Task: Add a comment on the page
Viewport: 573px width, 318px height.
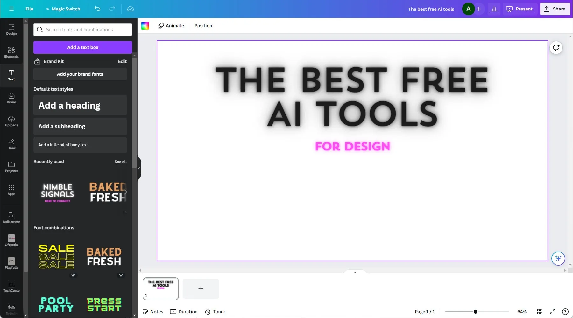Action: (556, 48)
